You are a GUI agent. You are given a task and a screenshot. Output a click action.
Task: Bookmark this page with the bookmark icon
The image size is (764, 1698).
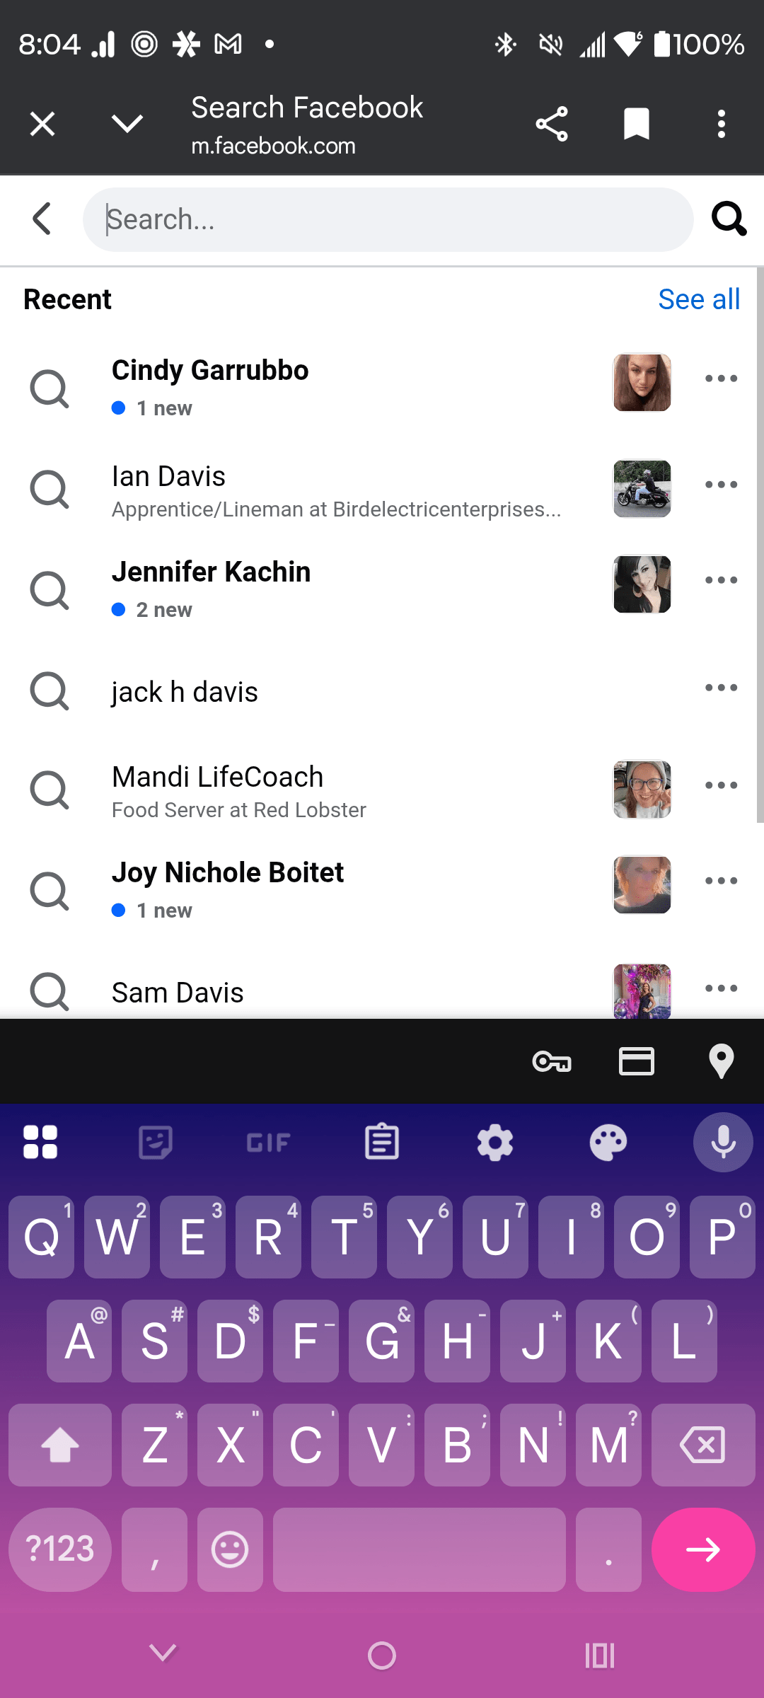(x=636, y=125)
